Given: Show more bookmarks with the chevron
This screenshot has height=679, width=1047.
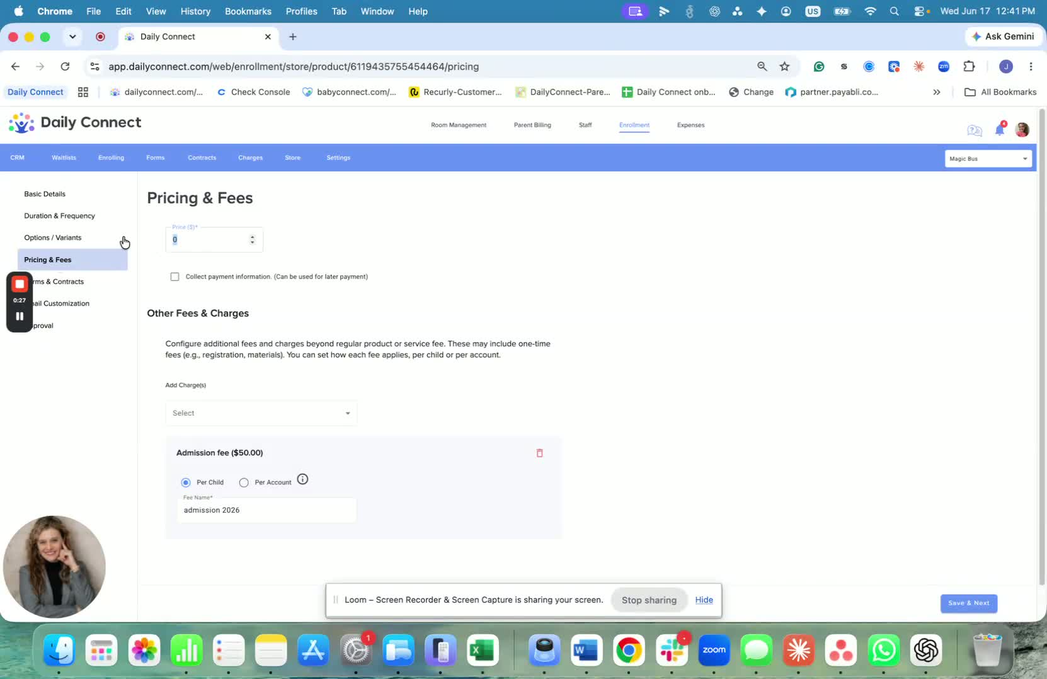Looking at the screenshot, I should tap(936, 92).
